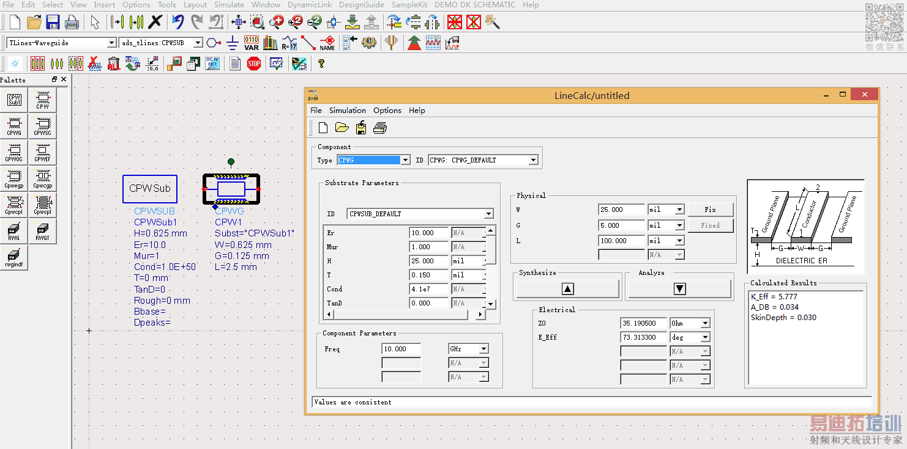Click the Undo arrow in the main toolbar
The width and height of the screenshot is (907, 449).
[177, 23]
